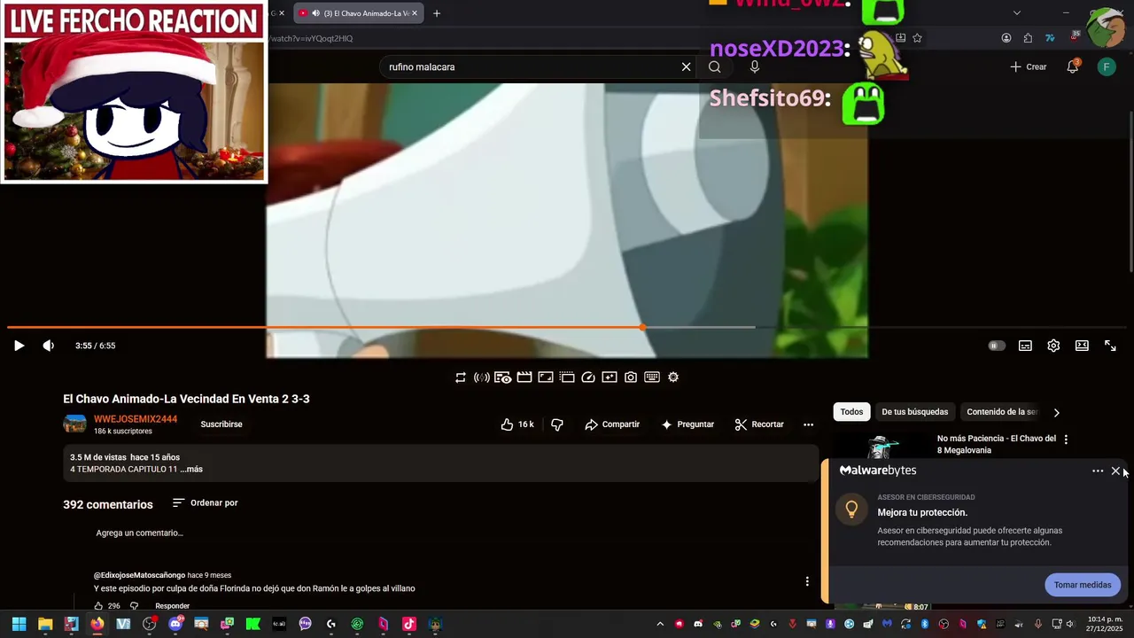Show more filter chips with right arrow
Screen dimensions: 1134x638
1056,412
